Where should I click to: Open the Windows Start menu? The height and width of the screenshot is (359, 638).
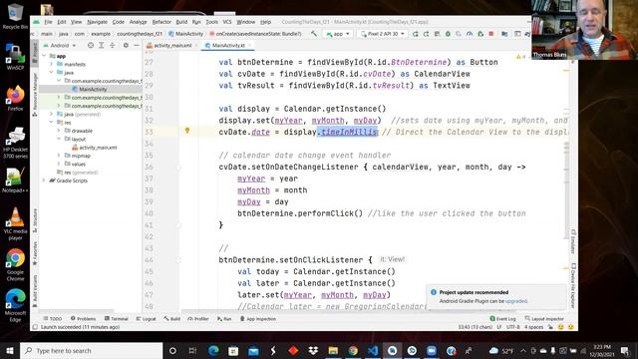point(10,350)
